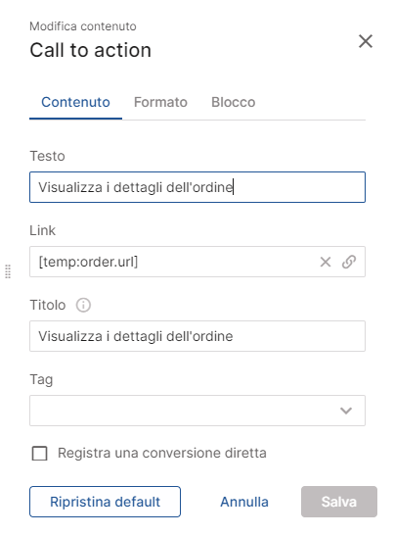Enable Registra una conversione diretta checkbox

[39, 454]
